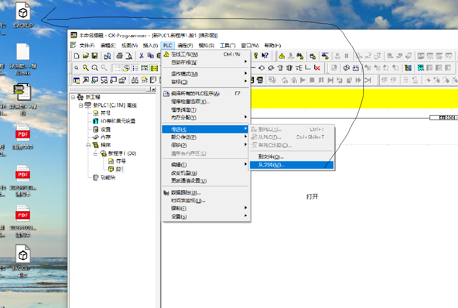Open the BACKUP desktop icon at top
Screen dimensions: 458x308
[x=23, y=15]
